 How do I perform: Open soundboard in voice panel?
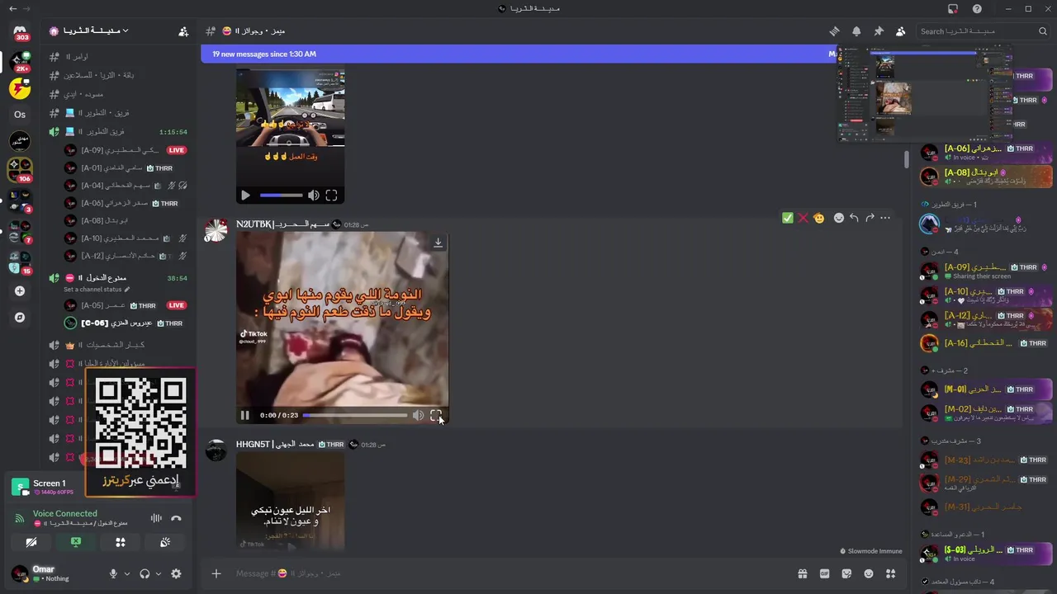[165, 542]
